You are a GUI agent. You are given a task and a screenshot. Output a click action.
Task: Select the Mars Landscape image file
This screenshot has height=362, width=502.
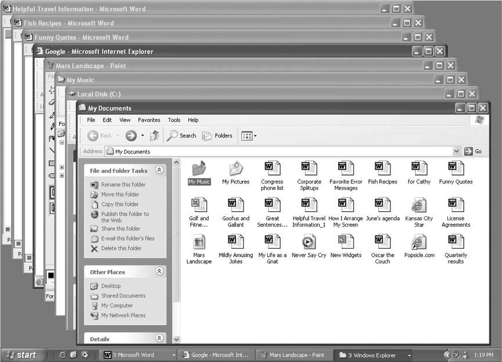(x=199, y=242)
